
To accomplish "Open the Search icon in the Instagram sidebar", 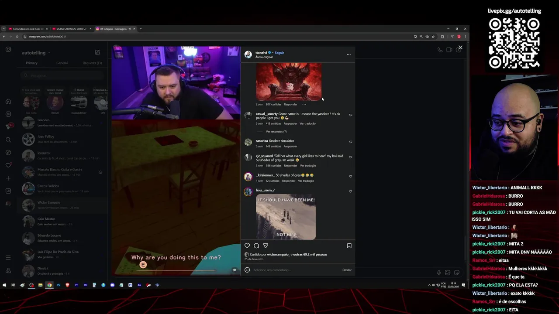I will point(8,140).
